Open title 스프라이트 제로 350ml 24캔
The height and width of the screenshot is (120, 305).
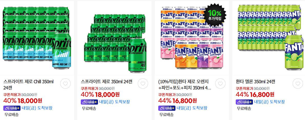[106, 81]
